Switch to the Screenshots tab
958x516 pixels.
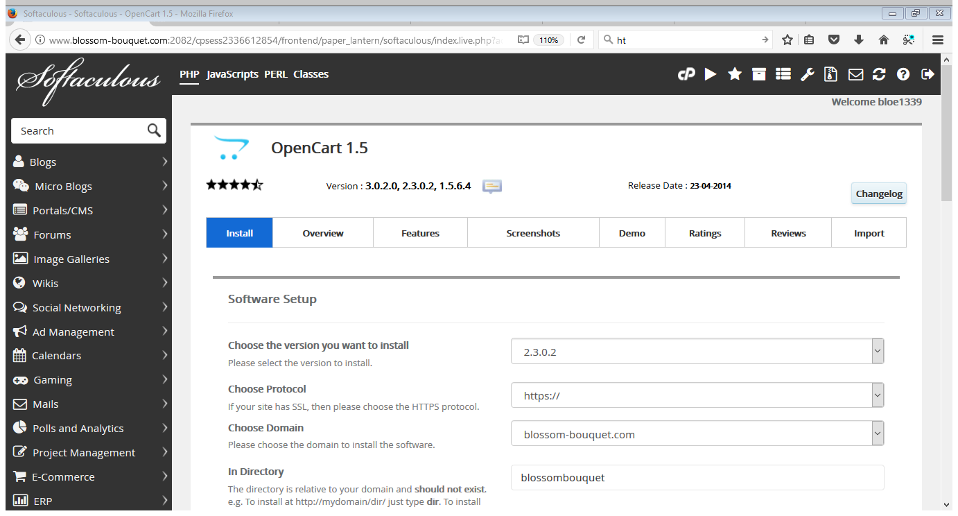533,233
